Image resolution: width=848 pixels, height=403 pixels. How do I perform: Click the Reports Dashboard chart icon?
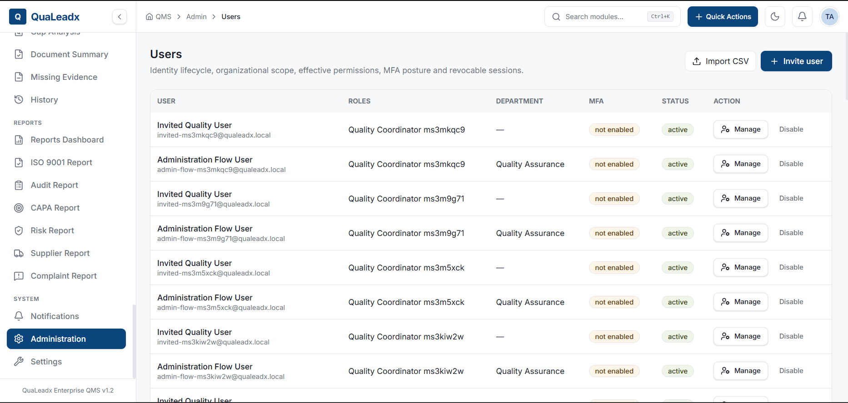coord(19,140)
